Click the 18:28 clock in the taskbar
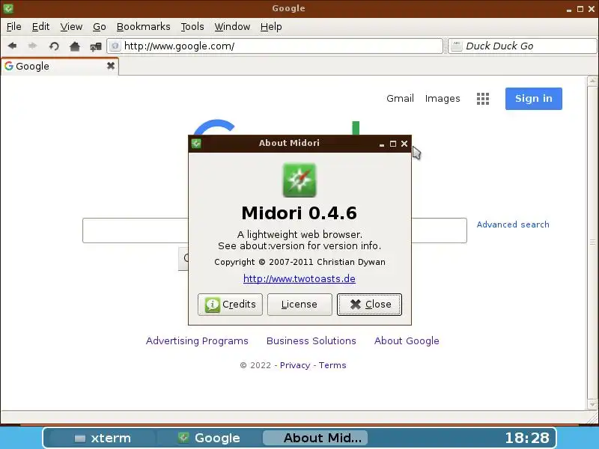This screenshot has height=449, width=599. [x=527, y=438]
